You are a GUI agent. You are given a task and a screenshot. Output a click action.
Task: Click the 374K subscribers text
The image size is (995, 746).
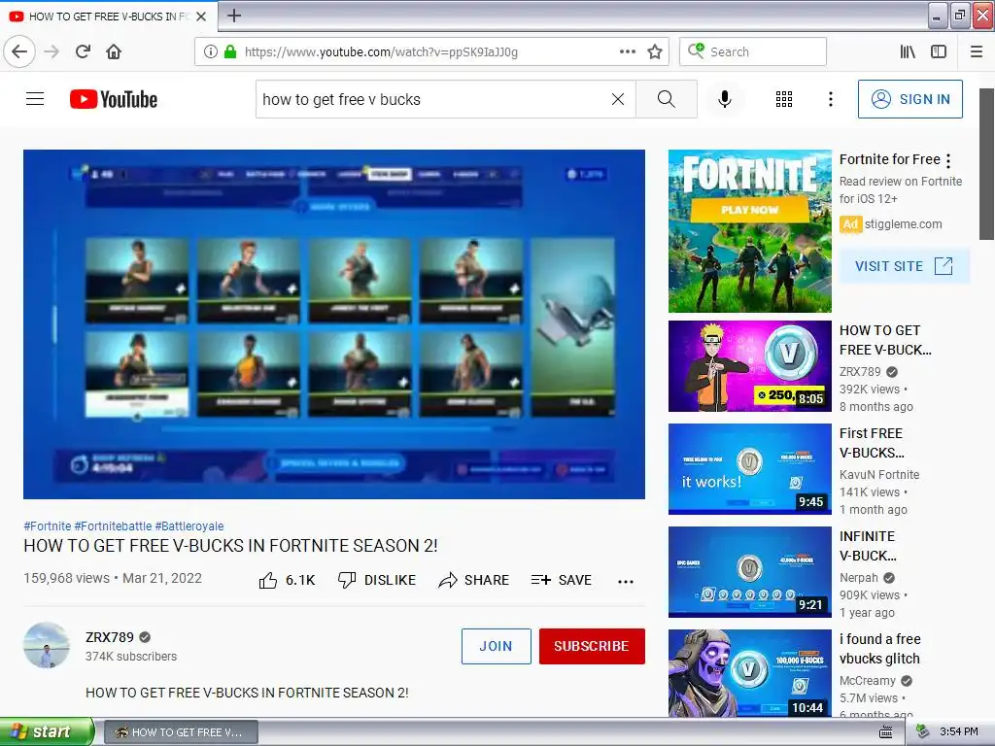point(131,657)
